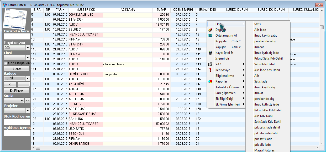This screenshot has width=326, height=152.
Task: Focus the Açıklama İçeren input field
Action: [17, 133]
